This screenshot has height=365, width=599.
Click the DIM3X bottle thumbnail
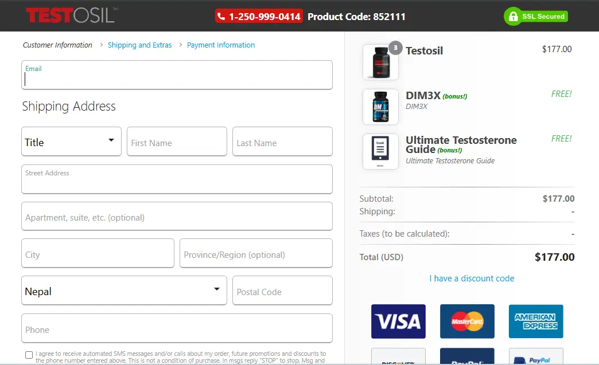point(380,107)
